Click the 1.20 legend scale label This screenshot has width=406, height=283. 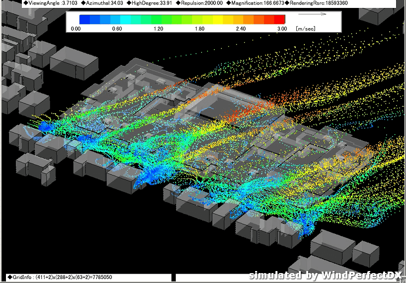click(x=158, y=29)
